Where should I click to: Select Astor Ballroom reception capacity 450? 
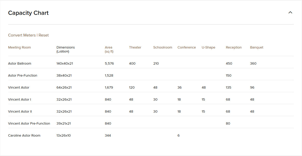tap(229, 64)
